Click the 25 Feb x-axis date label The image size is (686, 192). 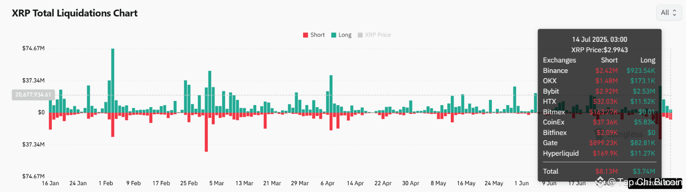click(189, 183)
